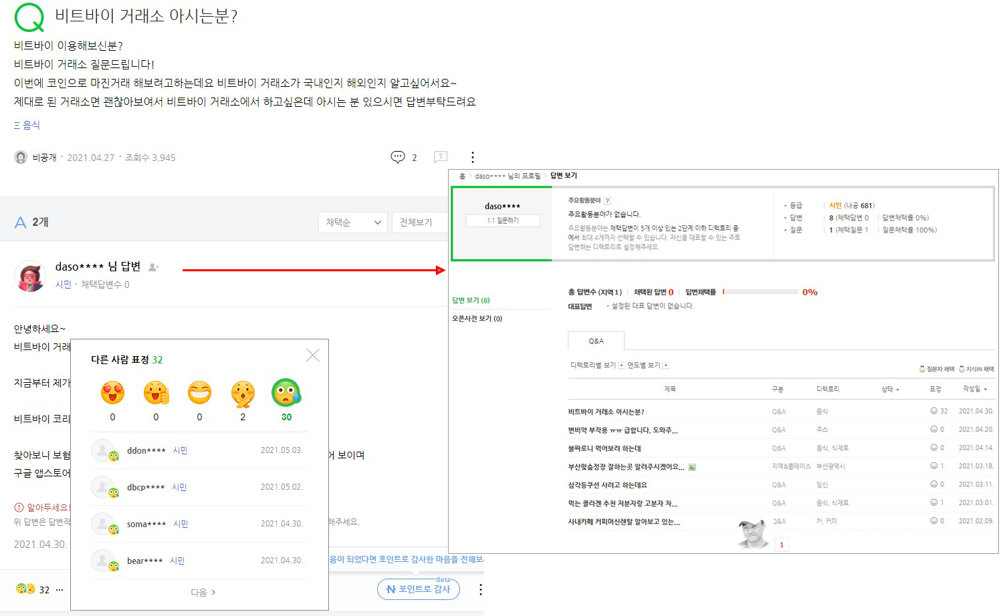The height and width of the screenshot is (616, 1003).
Task: Open 변비약 부작용 post link
Action: tap(623, 430)
